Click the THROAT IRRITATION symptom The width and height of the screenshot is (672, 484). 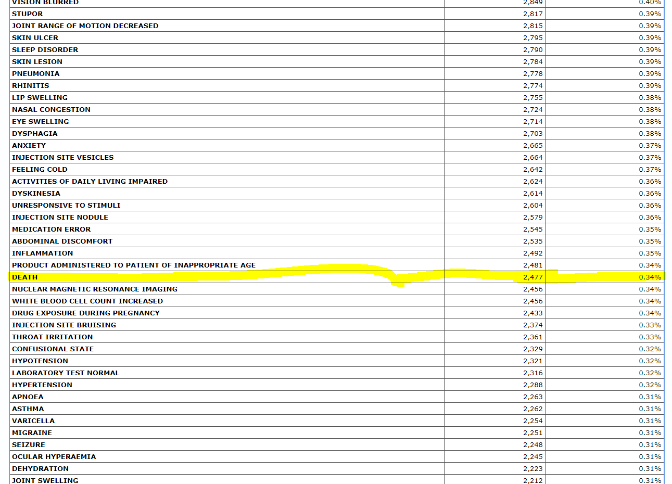53,337
